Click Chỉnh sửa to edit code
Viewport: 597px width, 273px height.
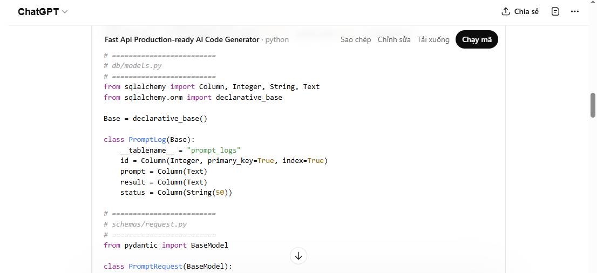coord(394,39)
